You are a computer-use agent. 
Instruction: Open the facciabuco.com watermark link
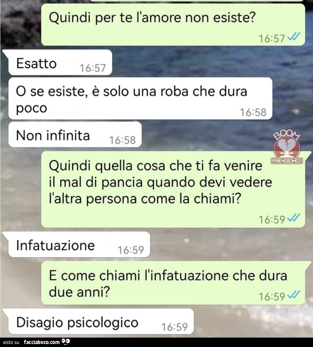tap(42, 342)
